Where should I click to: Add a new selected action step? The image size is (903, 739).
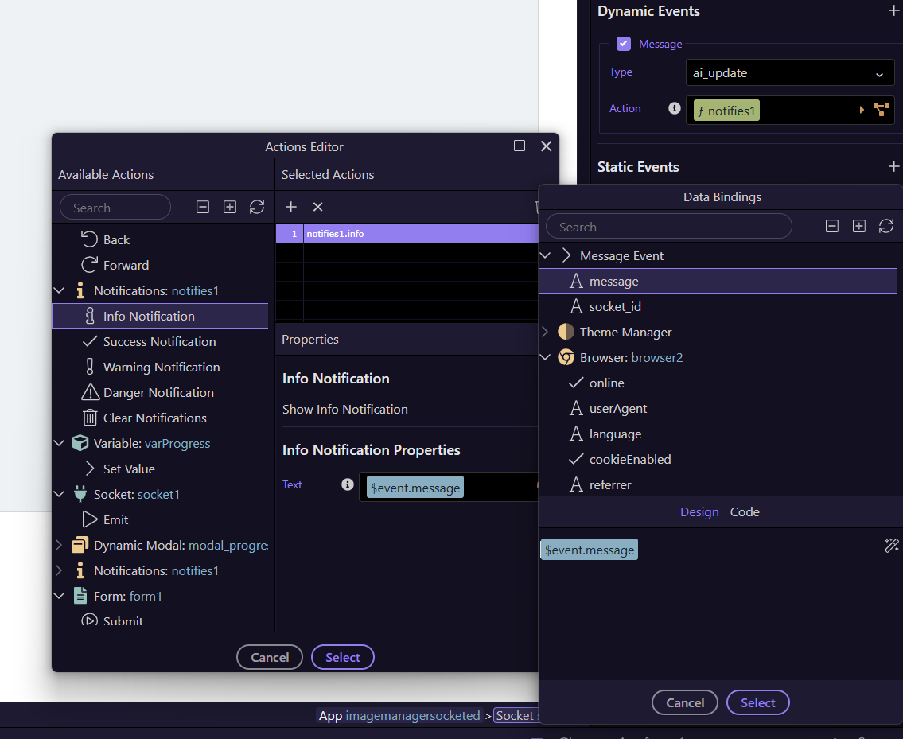(291, 207)
